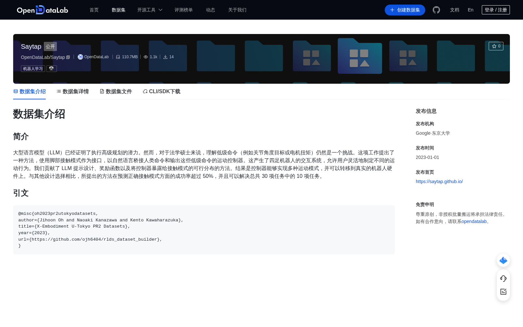
Task: Go to 首页 in navigation
Action: pyautogui.click(x=94, y=10)
